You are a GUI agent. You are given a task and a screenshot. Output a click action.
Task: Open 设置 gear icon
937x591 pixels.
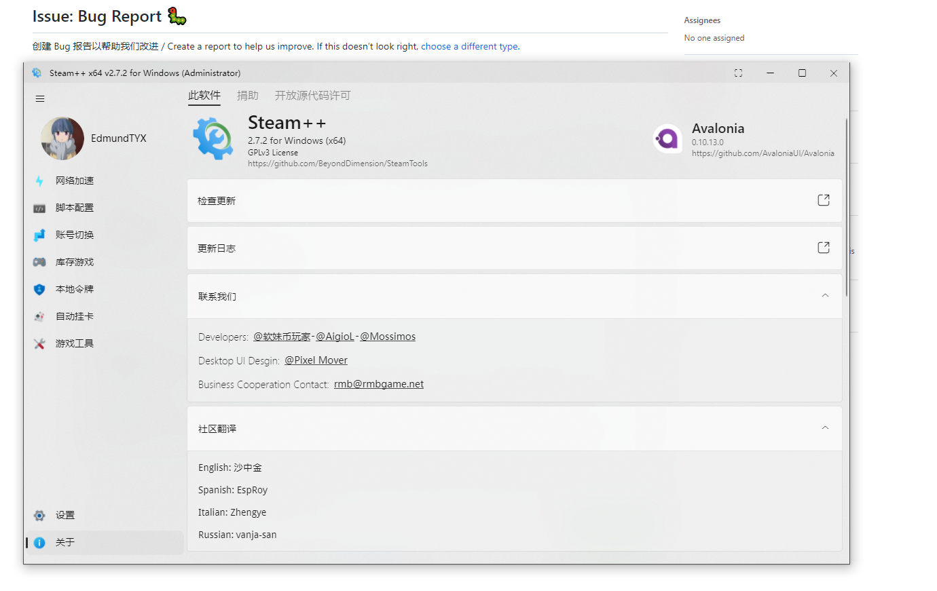pyautogui.click(x=39, y=516)
